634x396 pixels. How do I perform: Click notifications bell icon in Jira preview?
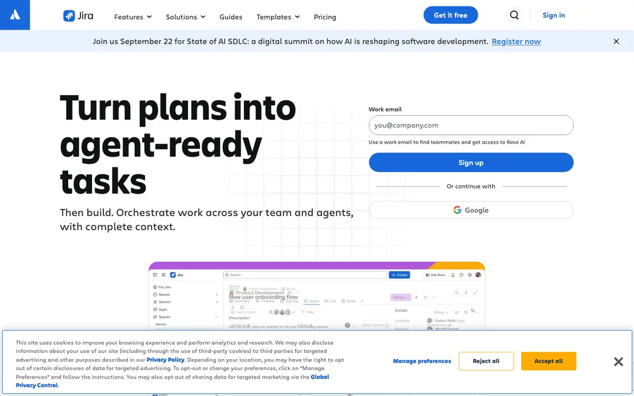(453, 275)
